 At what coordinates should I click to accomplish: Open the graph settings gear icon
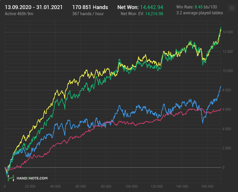(232, 8)
